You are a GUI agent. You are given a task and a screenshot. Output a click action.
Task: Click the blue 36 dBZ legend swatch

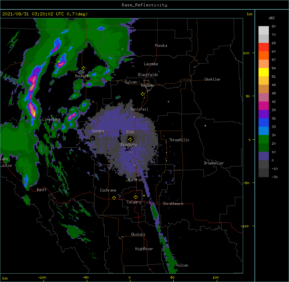click(x=264, y=122)
